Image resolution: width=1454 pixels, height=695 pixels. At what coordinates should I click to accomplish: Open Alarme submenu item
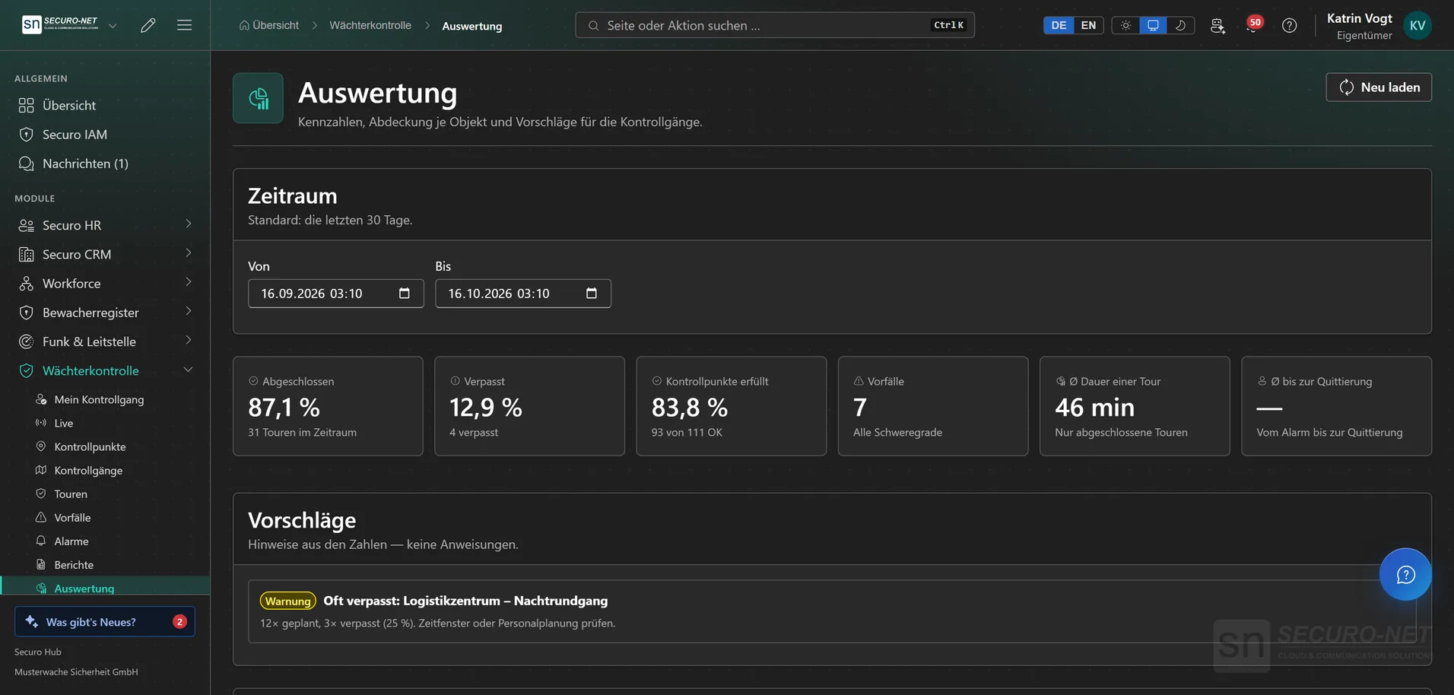pos(71,541)
